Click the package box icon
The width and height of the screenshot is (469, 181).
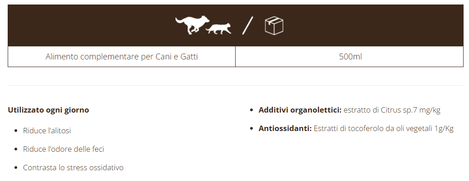point(274,25)
